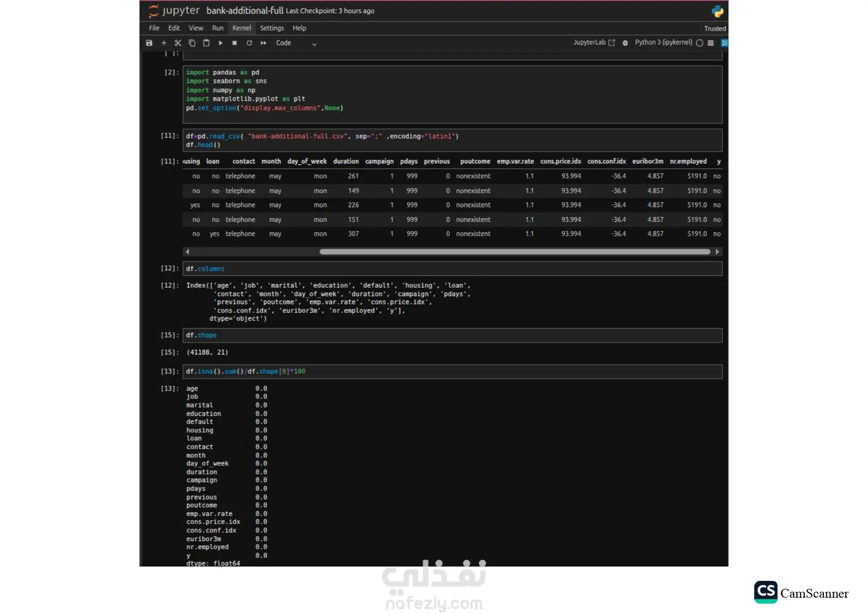This screenshot has height=613, width=868.
Task: Paste cell from the clipboard
Action: pyautogui.click(x=206, y=43)
